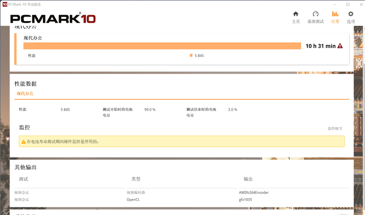Click the red warning triangle beside 10 h 31 min
365x215 pixels.
pyautogui.click(x=340, y=46)
